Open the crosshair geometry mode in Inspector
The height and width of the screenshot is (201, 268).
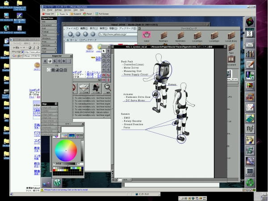pos(59,61)
